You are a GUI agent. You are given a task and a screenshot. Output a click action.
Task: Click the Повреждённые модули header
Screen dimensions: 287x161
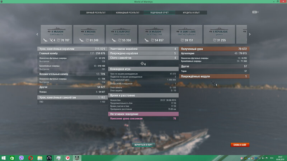pyautogui.click(x=214, y=77)
